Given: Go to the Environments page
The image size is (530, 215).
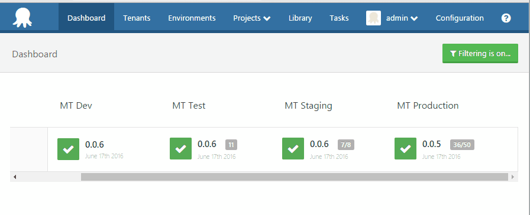Looking at the screenshot, I should [192, 18].
